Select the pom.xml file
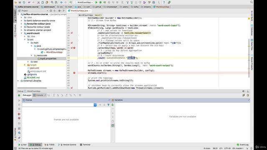The height and width of the screenshot is (150, 267). point(34,68)
